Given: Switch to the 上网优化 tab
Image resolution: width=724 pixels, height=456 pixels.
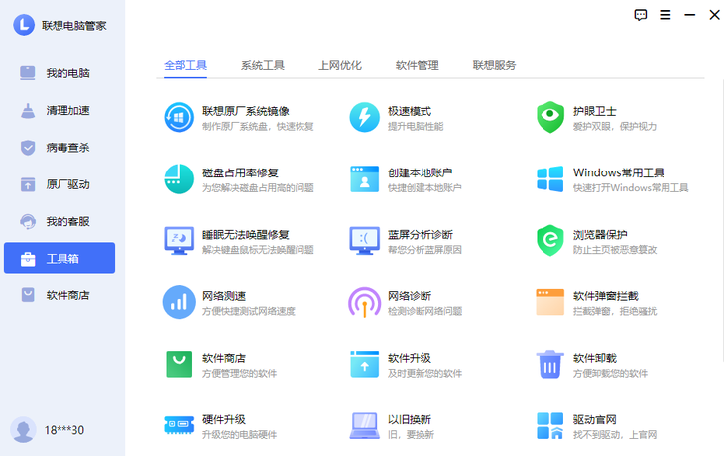Looking at the screenshot, I should (340, 66).
